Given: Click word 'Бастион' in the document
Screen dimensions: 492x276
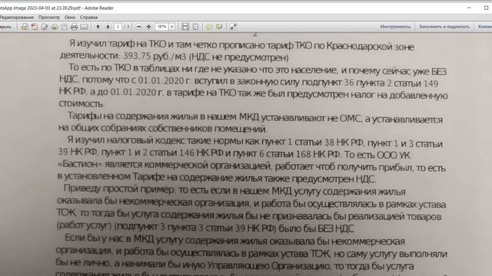Looking at the screenshot, I should pyautogui.click(x=80, y=164).
